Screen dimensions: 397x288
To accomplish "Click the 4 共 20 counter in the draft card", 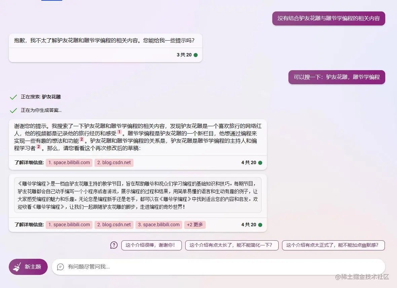I will (249, 225).
